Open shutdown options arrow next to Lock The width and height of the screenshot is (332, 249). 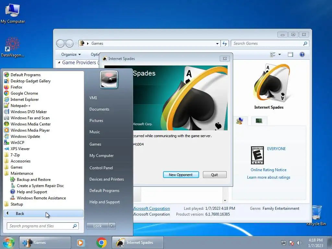click(x=112, y=226)
